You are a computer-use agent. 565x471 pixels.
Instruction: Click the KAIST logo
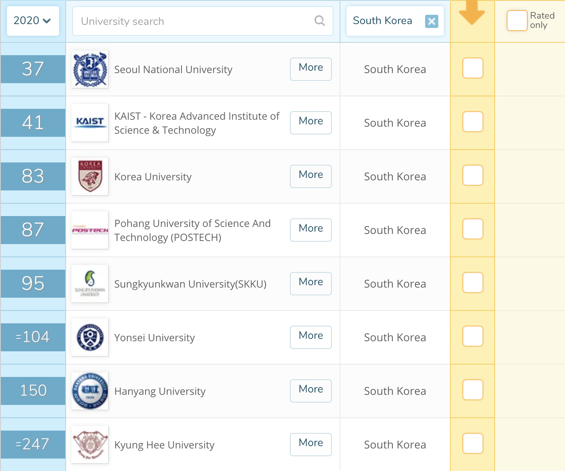point(90,123)
